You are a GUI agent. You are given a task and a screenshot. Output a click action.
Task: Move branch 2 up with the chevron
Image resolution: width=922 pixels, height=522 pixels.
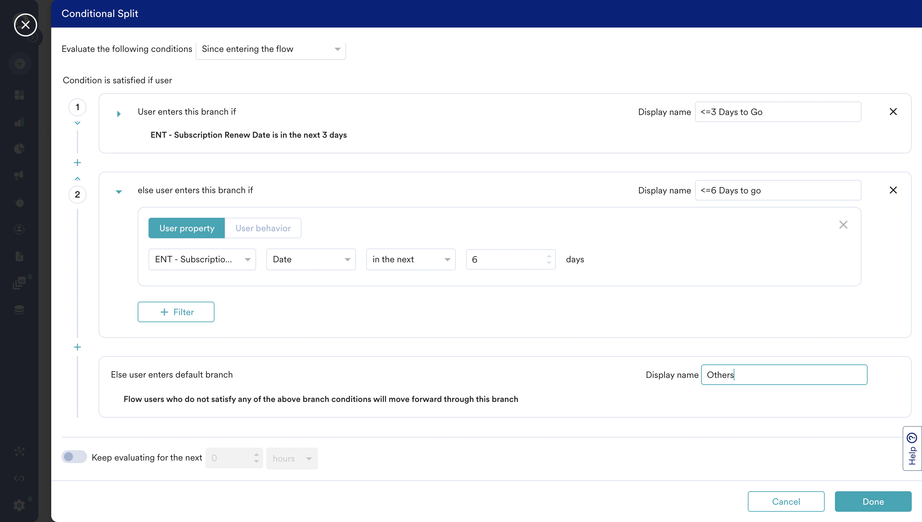click(x=77, y=179)
